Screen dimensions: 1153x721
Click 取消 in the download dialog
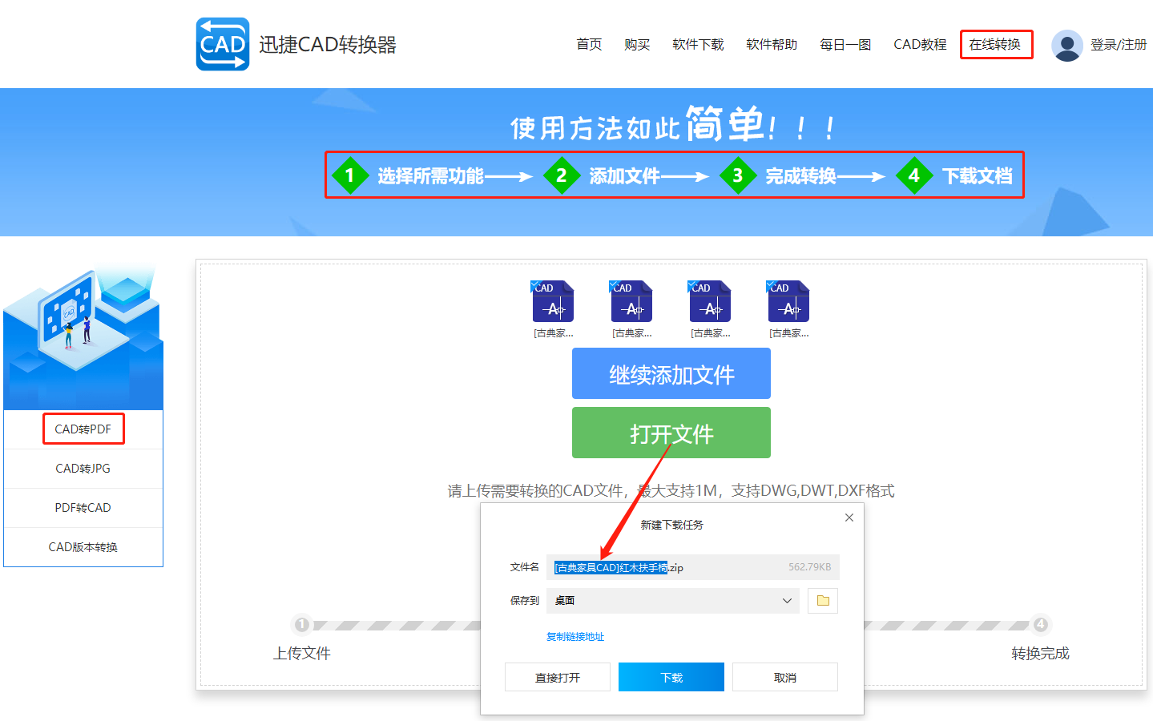click(x=785, y=677)
